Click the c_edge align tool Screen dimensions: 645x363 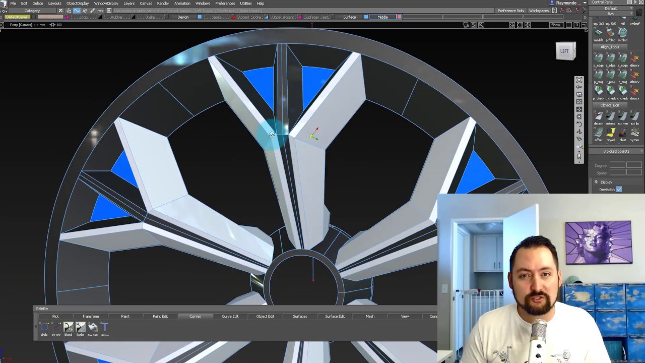622,58
